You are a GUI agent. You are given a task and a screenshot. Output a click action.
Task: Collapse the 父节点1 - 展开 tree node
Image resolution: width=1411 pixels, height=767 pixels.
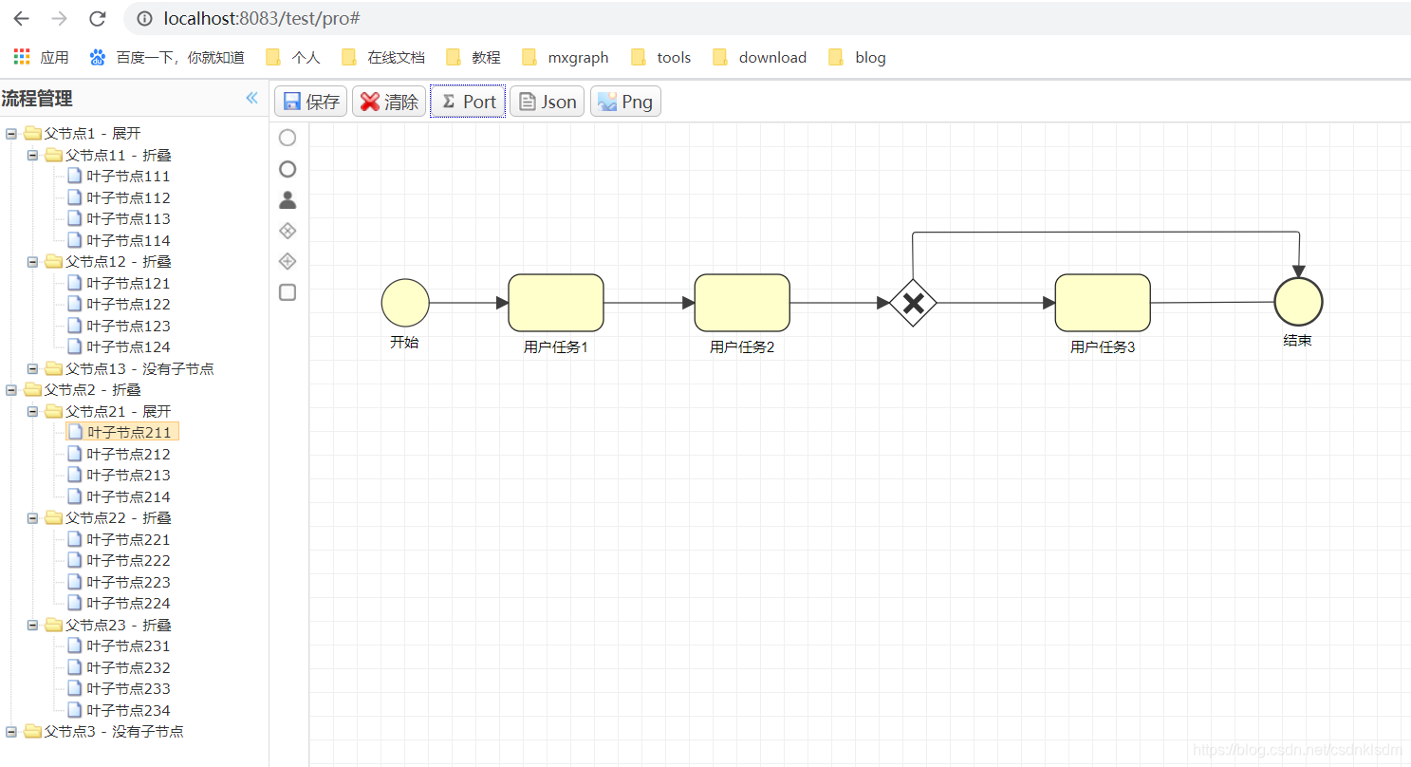pos(11,133)
